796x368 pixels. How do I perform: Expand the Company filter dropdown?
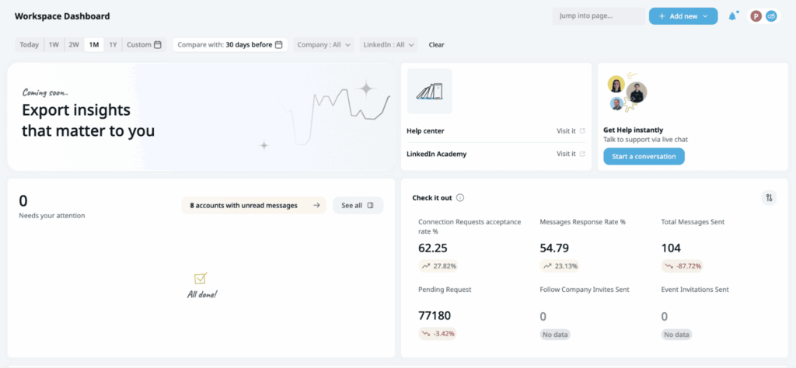[324, 45]
